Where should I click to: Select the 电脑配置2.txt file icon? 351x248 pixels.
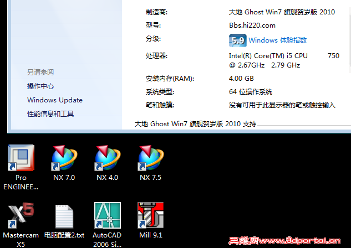(64, 216)
